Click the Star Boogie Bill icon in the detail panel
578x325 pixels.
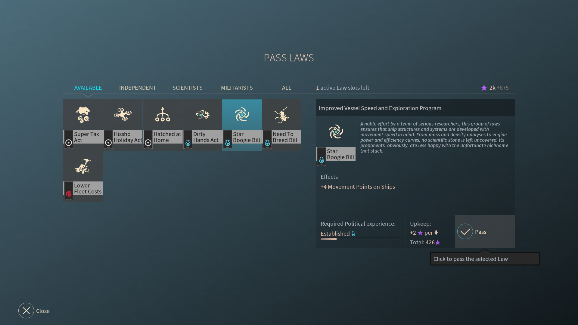click(x=336, y=132)
